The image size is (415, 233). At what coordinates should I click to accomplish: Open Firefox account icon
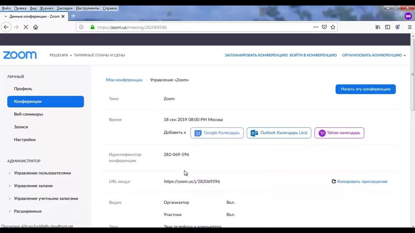[397, 27]
